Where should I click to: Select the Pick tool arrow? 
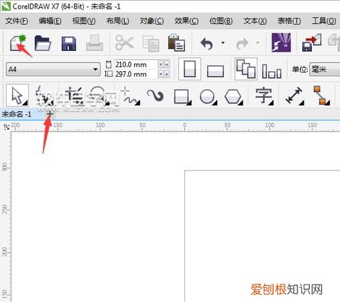pos(17,95)
